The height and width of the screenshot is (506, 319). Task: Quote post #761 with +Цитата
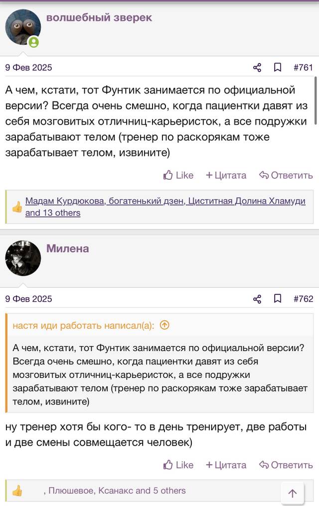coord(226,175)
